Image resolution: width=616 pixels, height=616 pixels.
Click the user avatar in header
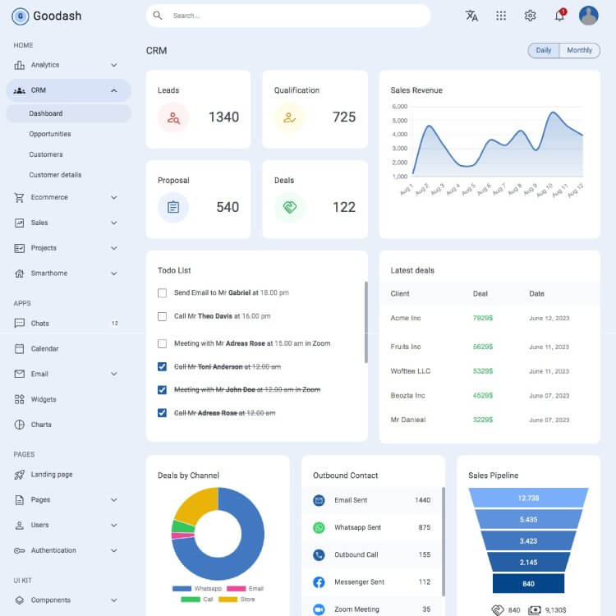pos(589,16)
